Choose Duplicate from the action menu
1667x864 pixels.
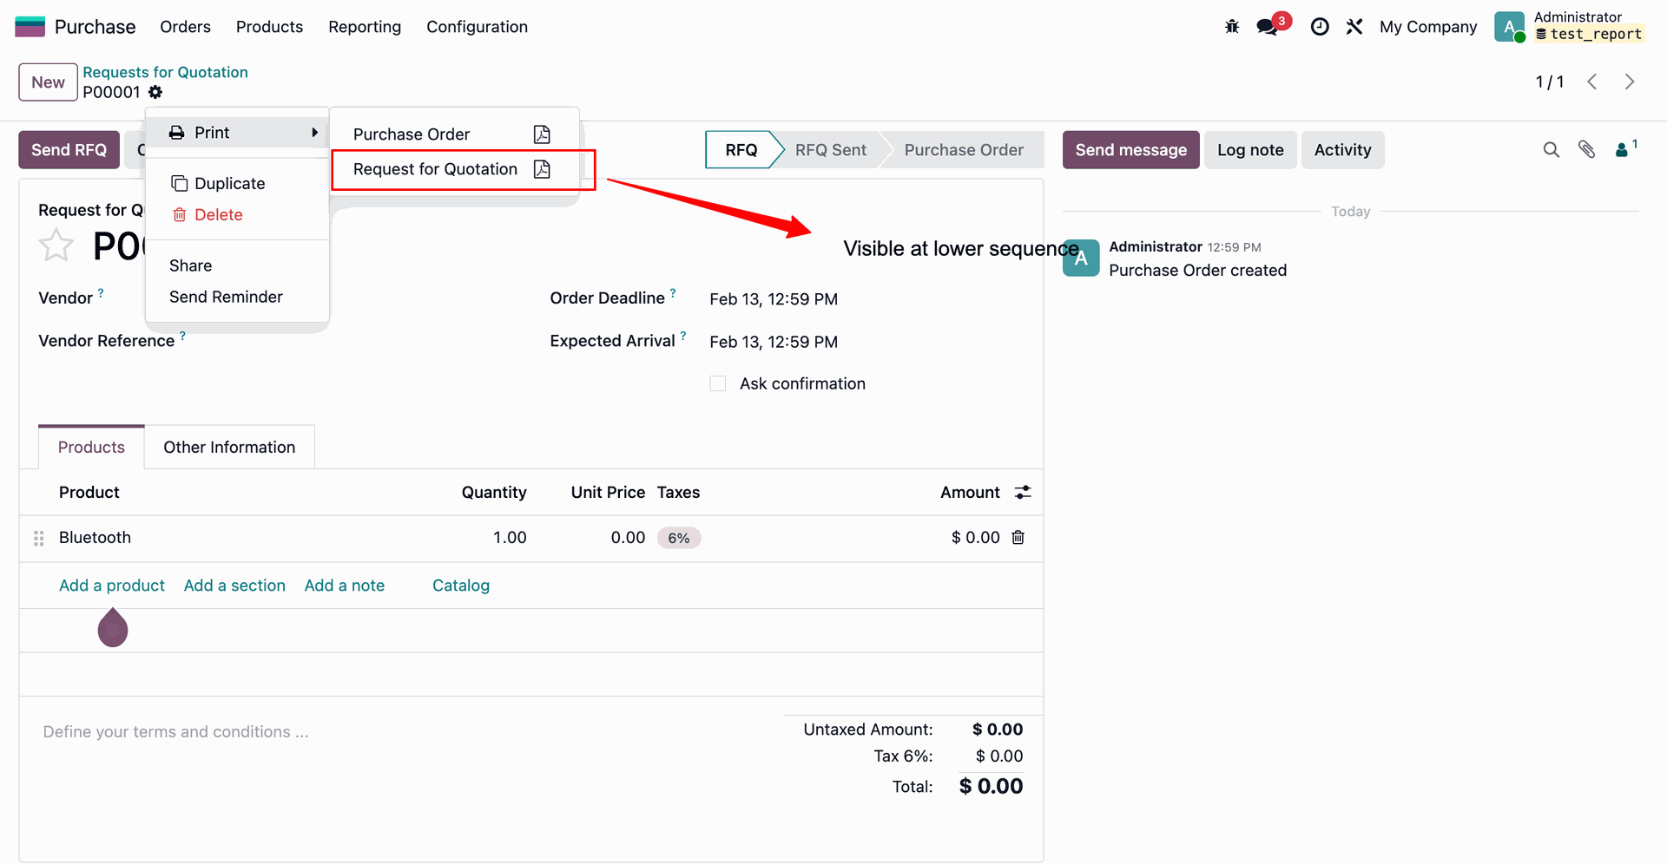point(229,183)
